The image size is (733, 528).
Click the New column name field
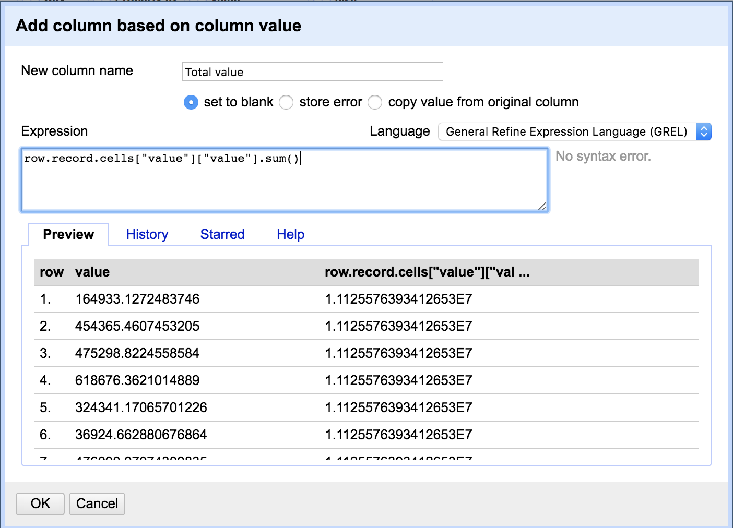pyautogui.click(x=312, y=72)
